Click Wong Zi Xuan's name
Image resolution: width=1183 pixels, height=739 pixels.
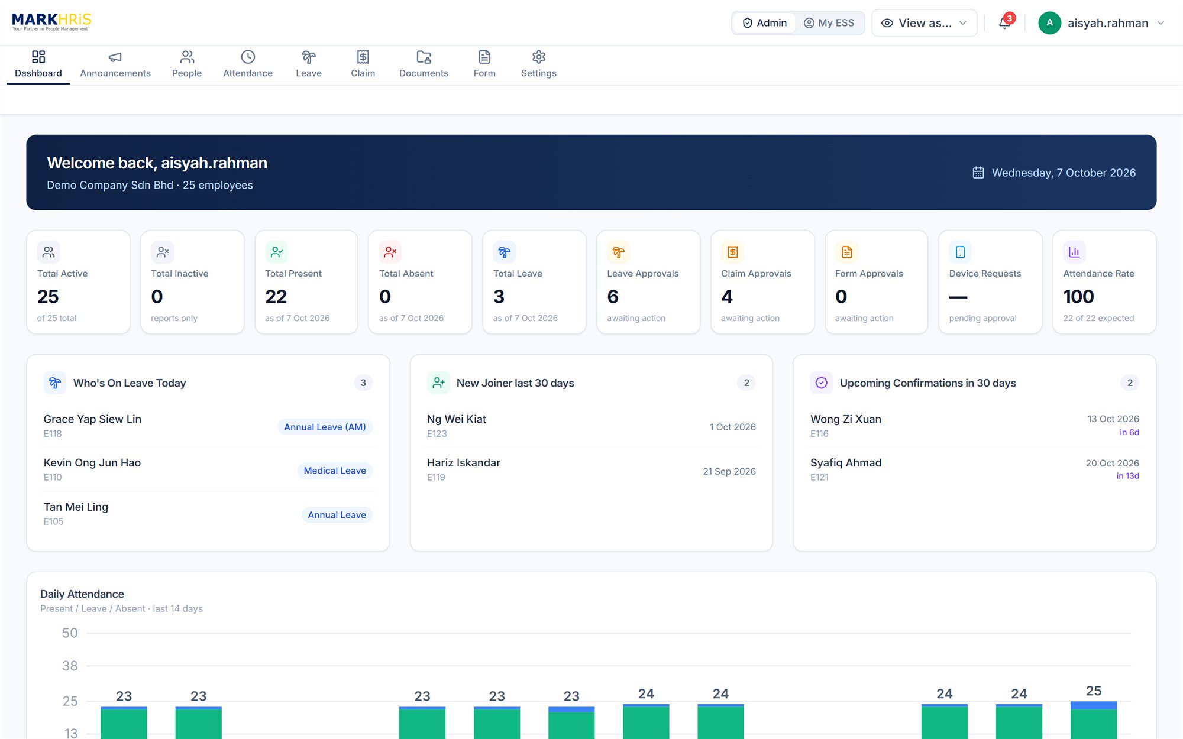846,419
